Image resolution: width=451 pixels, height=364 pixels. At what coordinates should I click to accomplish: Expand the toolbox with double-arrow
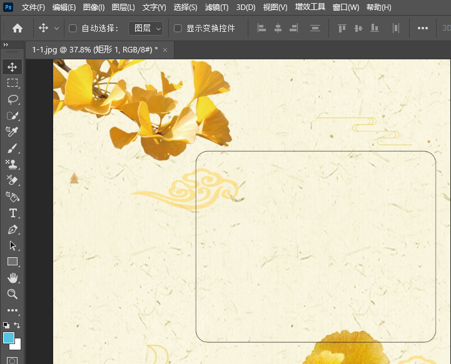point(6,44)
